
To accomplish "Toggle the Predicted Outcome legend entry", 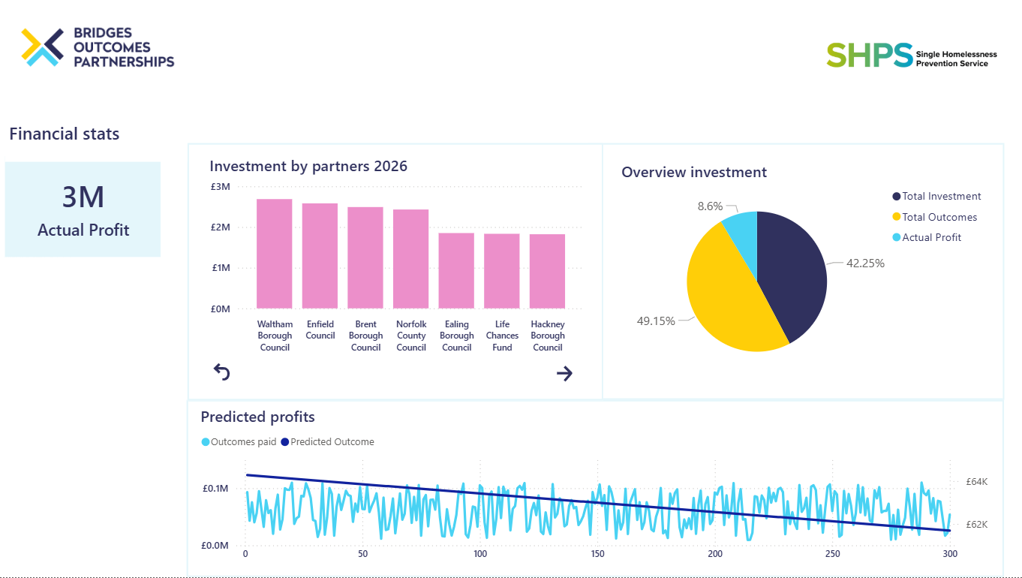I will click(327, 442).
